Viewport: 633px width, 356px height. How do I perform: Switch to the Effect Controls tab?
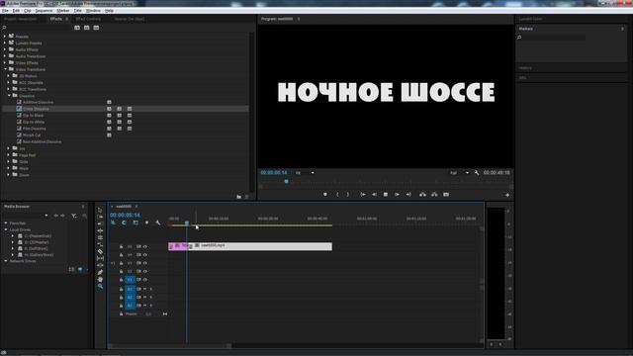click(88, 19)
